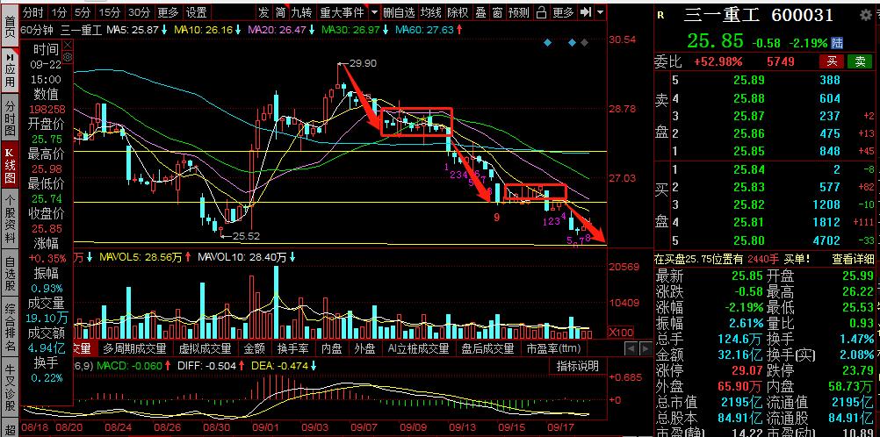Click the leftmost blue diamond event marker

(548, 43)
